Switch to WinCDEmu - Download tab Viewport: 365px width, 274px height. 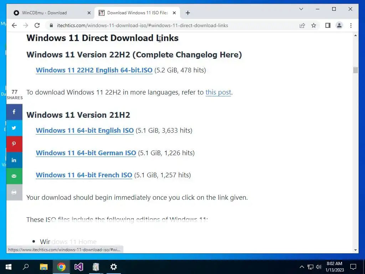click(x=51, y=13)
